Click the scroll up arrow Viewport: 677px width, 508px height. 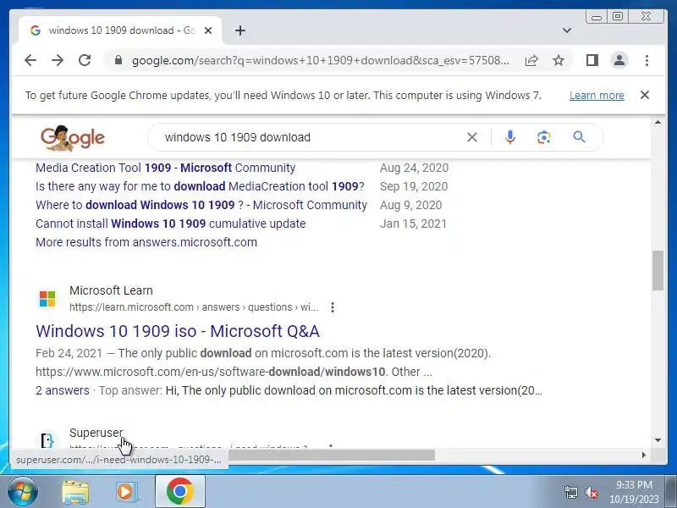pos(658,123)
